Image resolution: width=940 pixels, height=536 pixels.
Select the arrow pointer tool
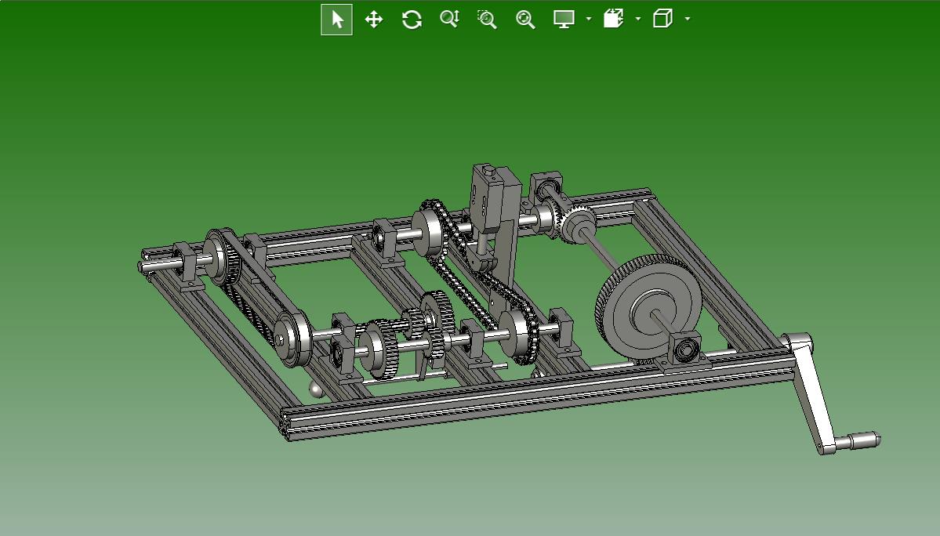coord(336,19)
